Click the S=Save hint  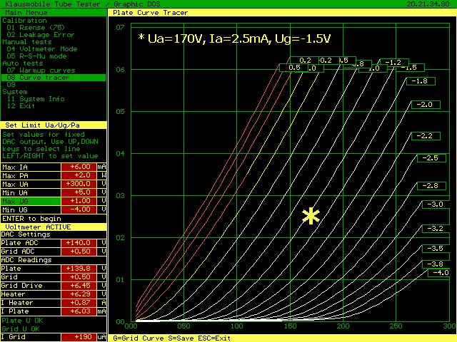(x=181, y=338)
